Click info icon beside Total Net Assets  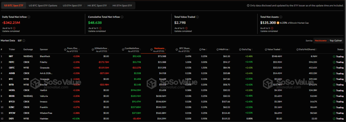point(281,17)
